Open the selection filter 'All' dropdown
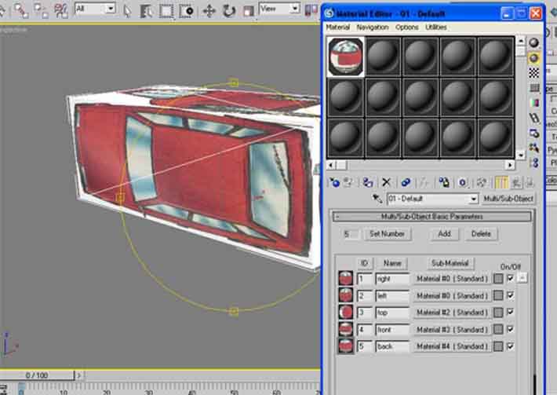 [110, 9]
